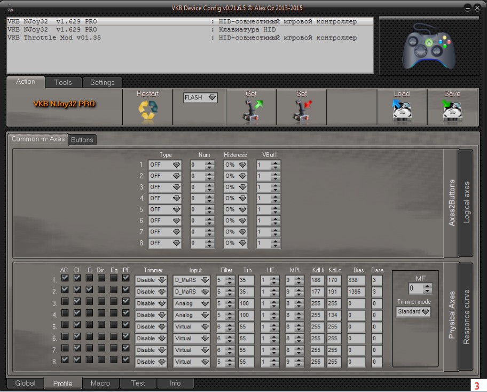Image resolution: width=487 pixels, height=392 pixels.
Task: Open the Input Analog dropdown for axis 3
Action: pyautogui.click(x=191, y=303)
